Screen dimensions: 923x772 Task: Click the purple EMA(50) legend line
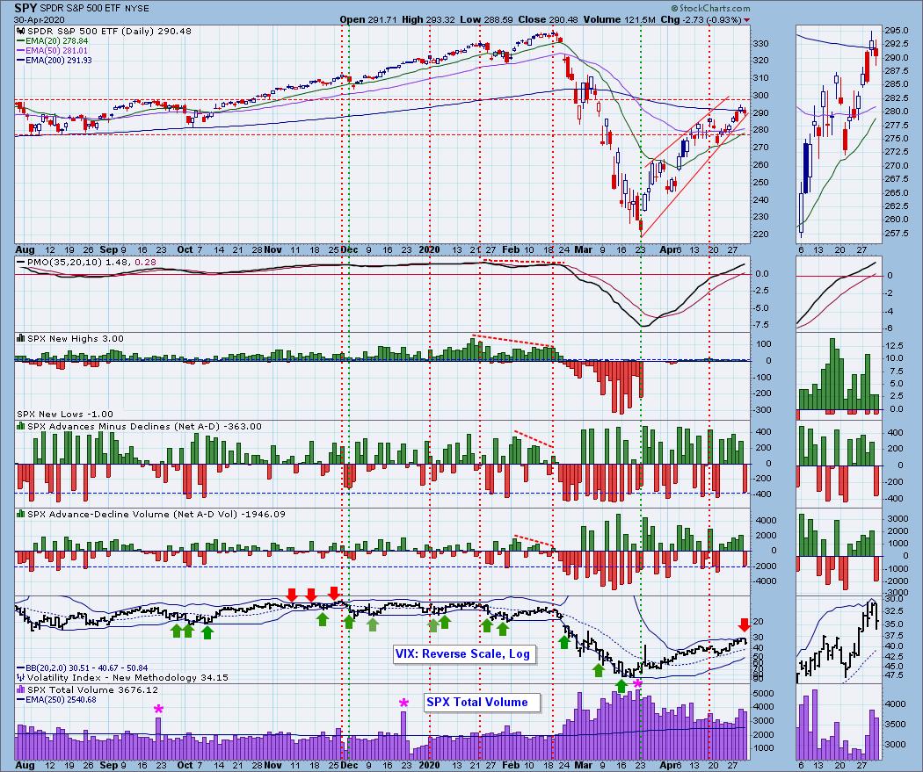(20, 51)
